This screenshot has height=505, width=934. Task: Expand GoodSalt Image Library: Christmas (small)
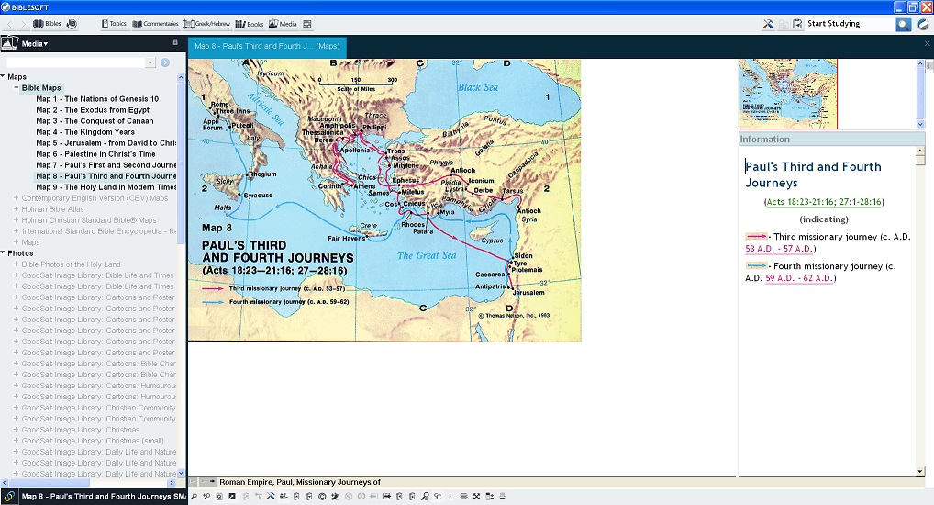coord(17,441)
